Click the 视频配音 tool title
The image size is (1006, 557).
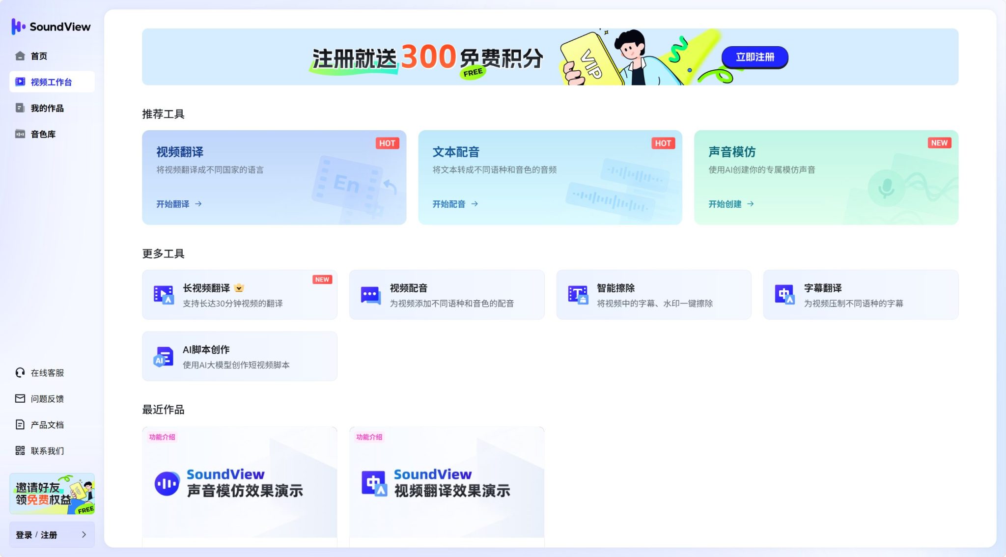pyautogui.click(x=409, y=288)
